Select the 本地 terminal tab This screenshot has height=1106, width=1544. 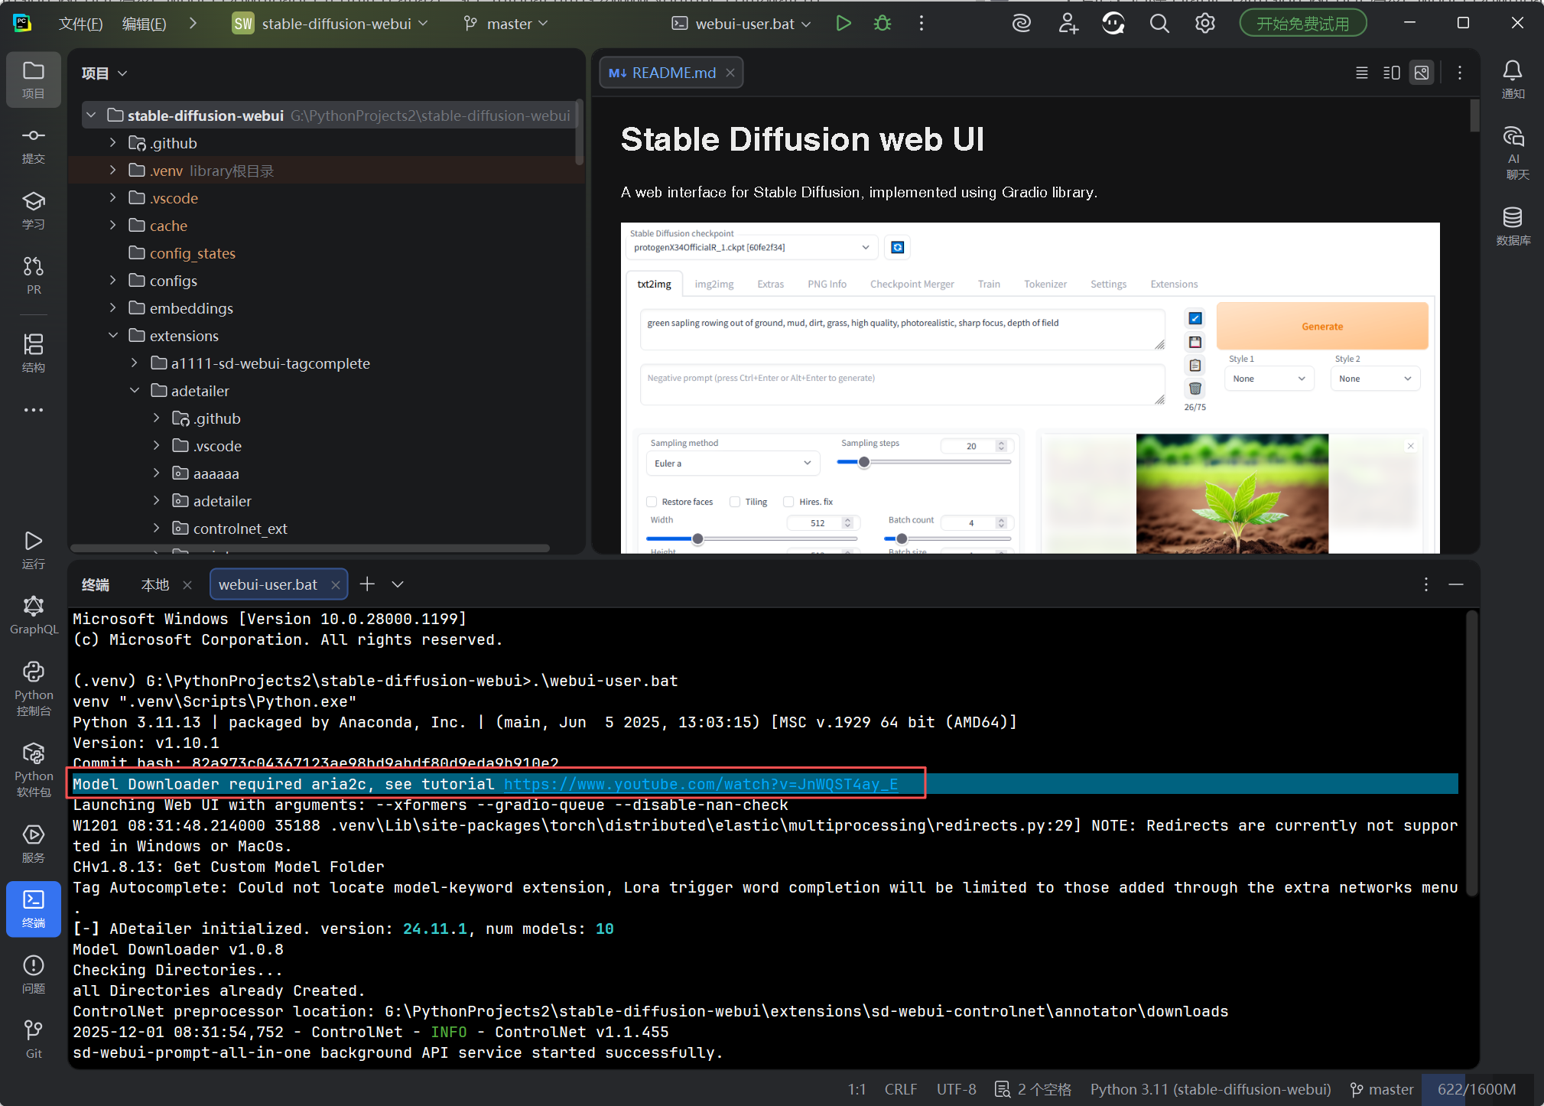coord(154,584)
